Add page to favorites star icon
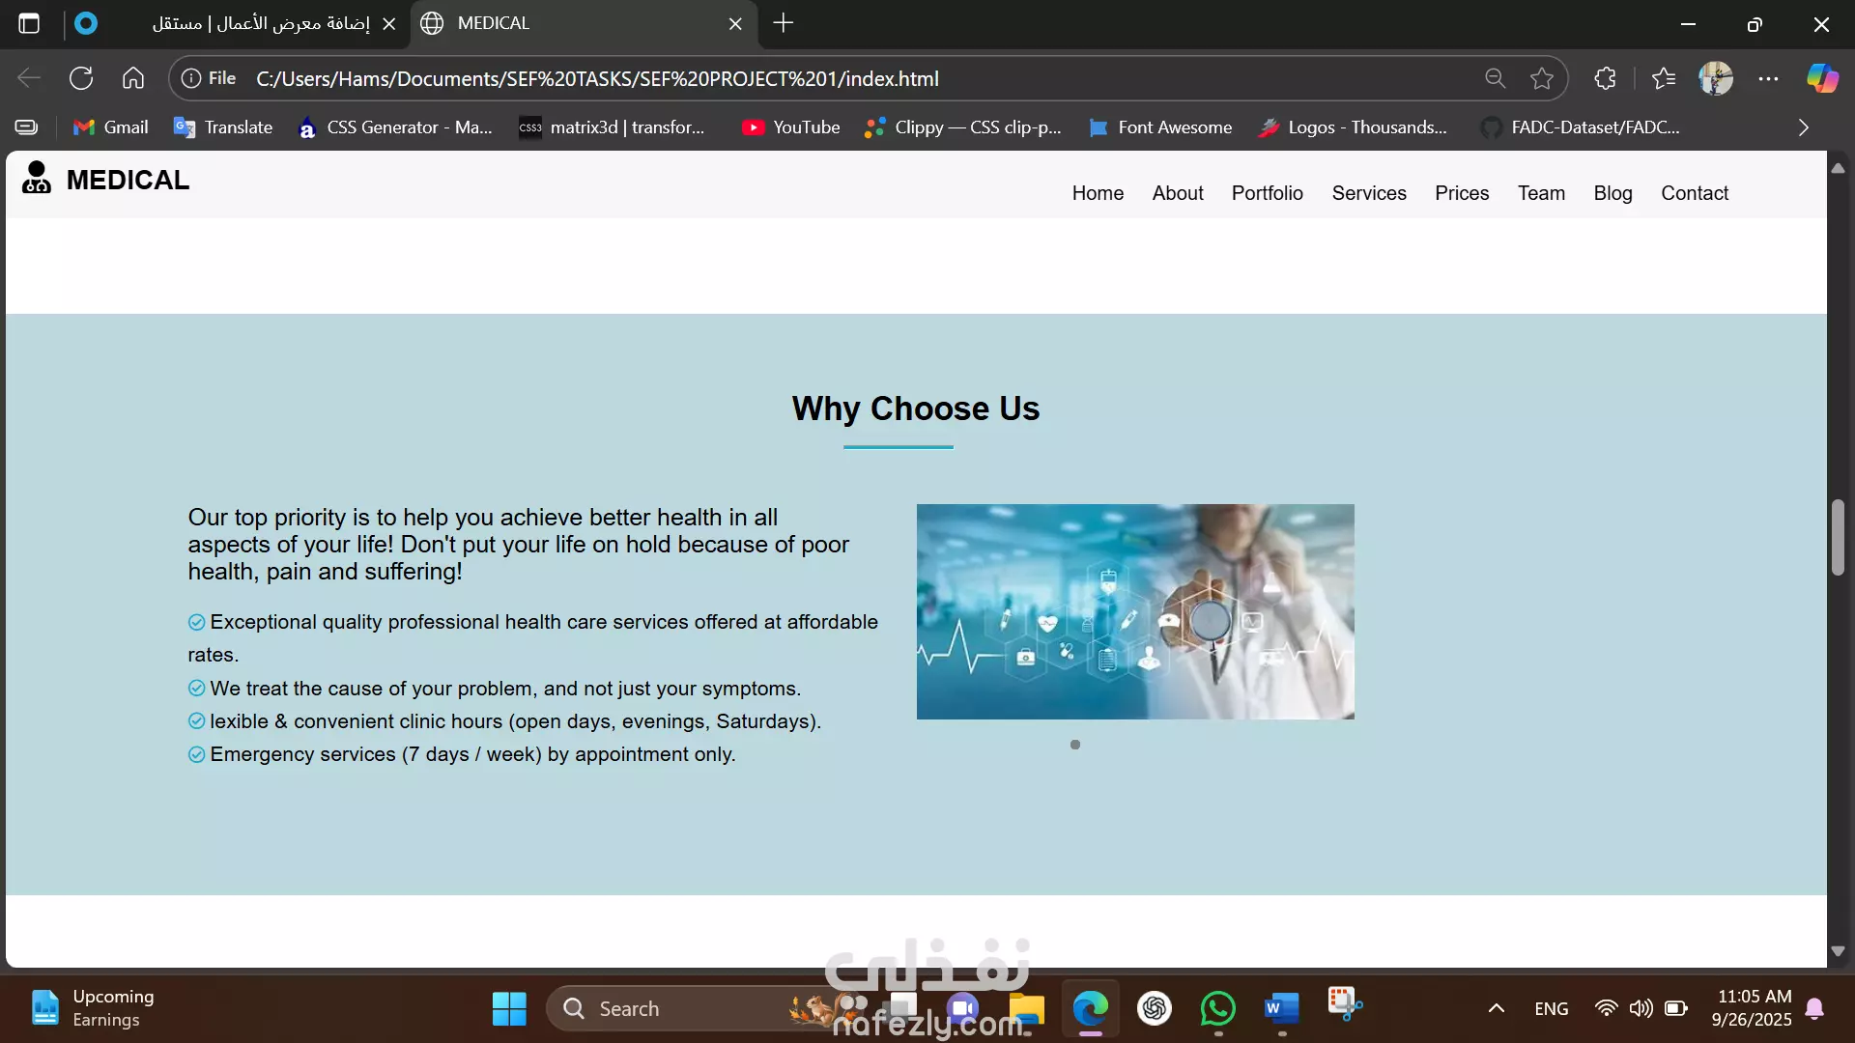Viewport: 1855px width, 1043px height. pyautogui.click(x=1542, y=78)
